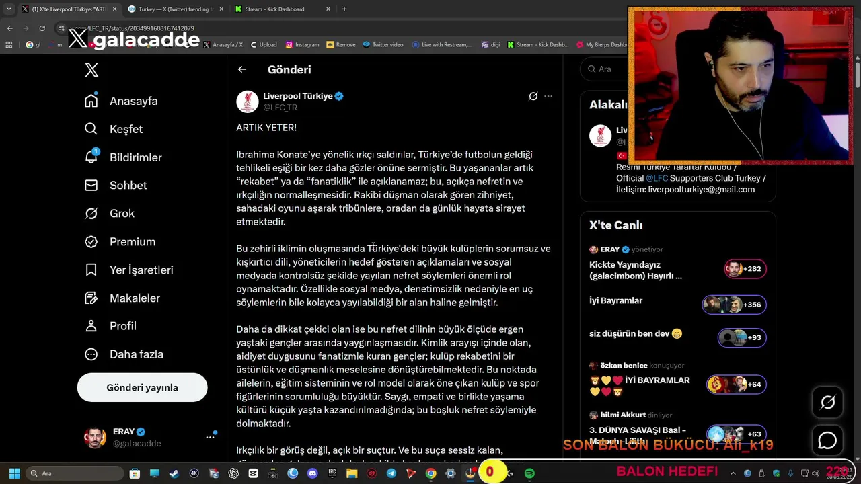Open the Twitter video bookmark
861x484 pixels.
click(x=383, y=45)
